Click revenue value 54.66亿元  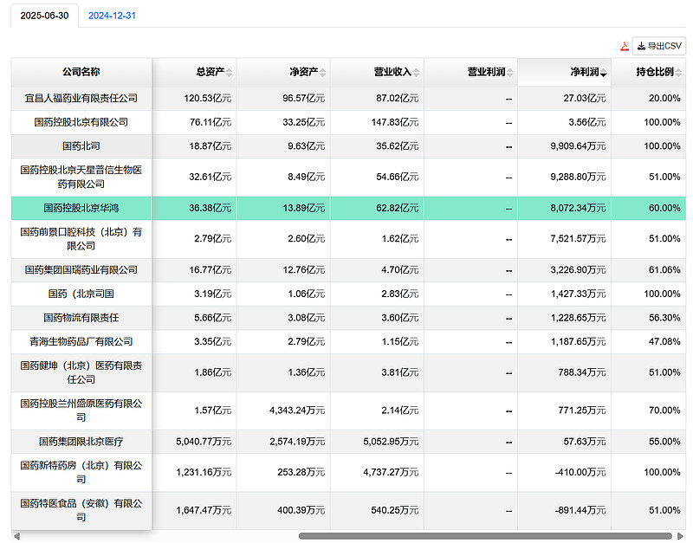coord(397,177)
